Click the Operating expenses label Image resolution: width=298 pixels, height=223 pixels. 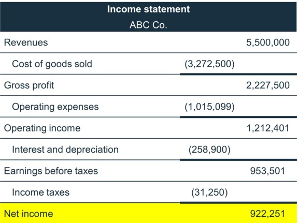click(x=55, y=107)
